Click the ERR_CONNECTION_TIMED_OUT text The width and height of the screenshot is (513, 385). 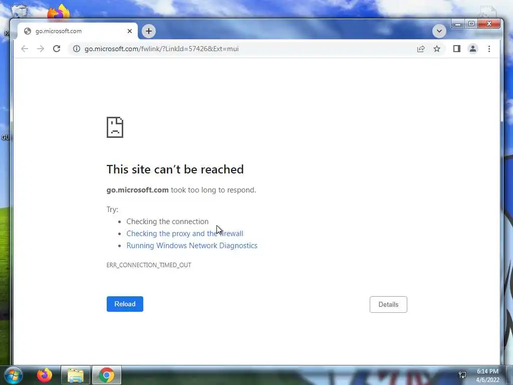pyautogui.click(x=149, y=265)
